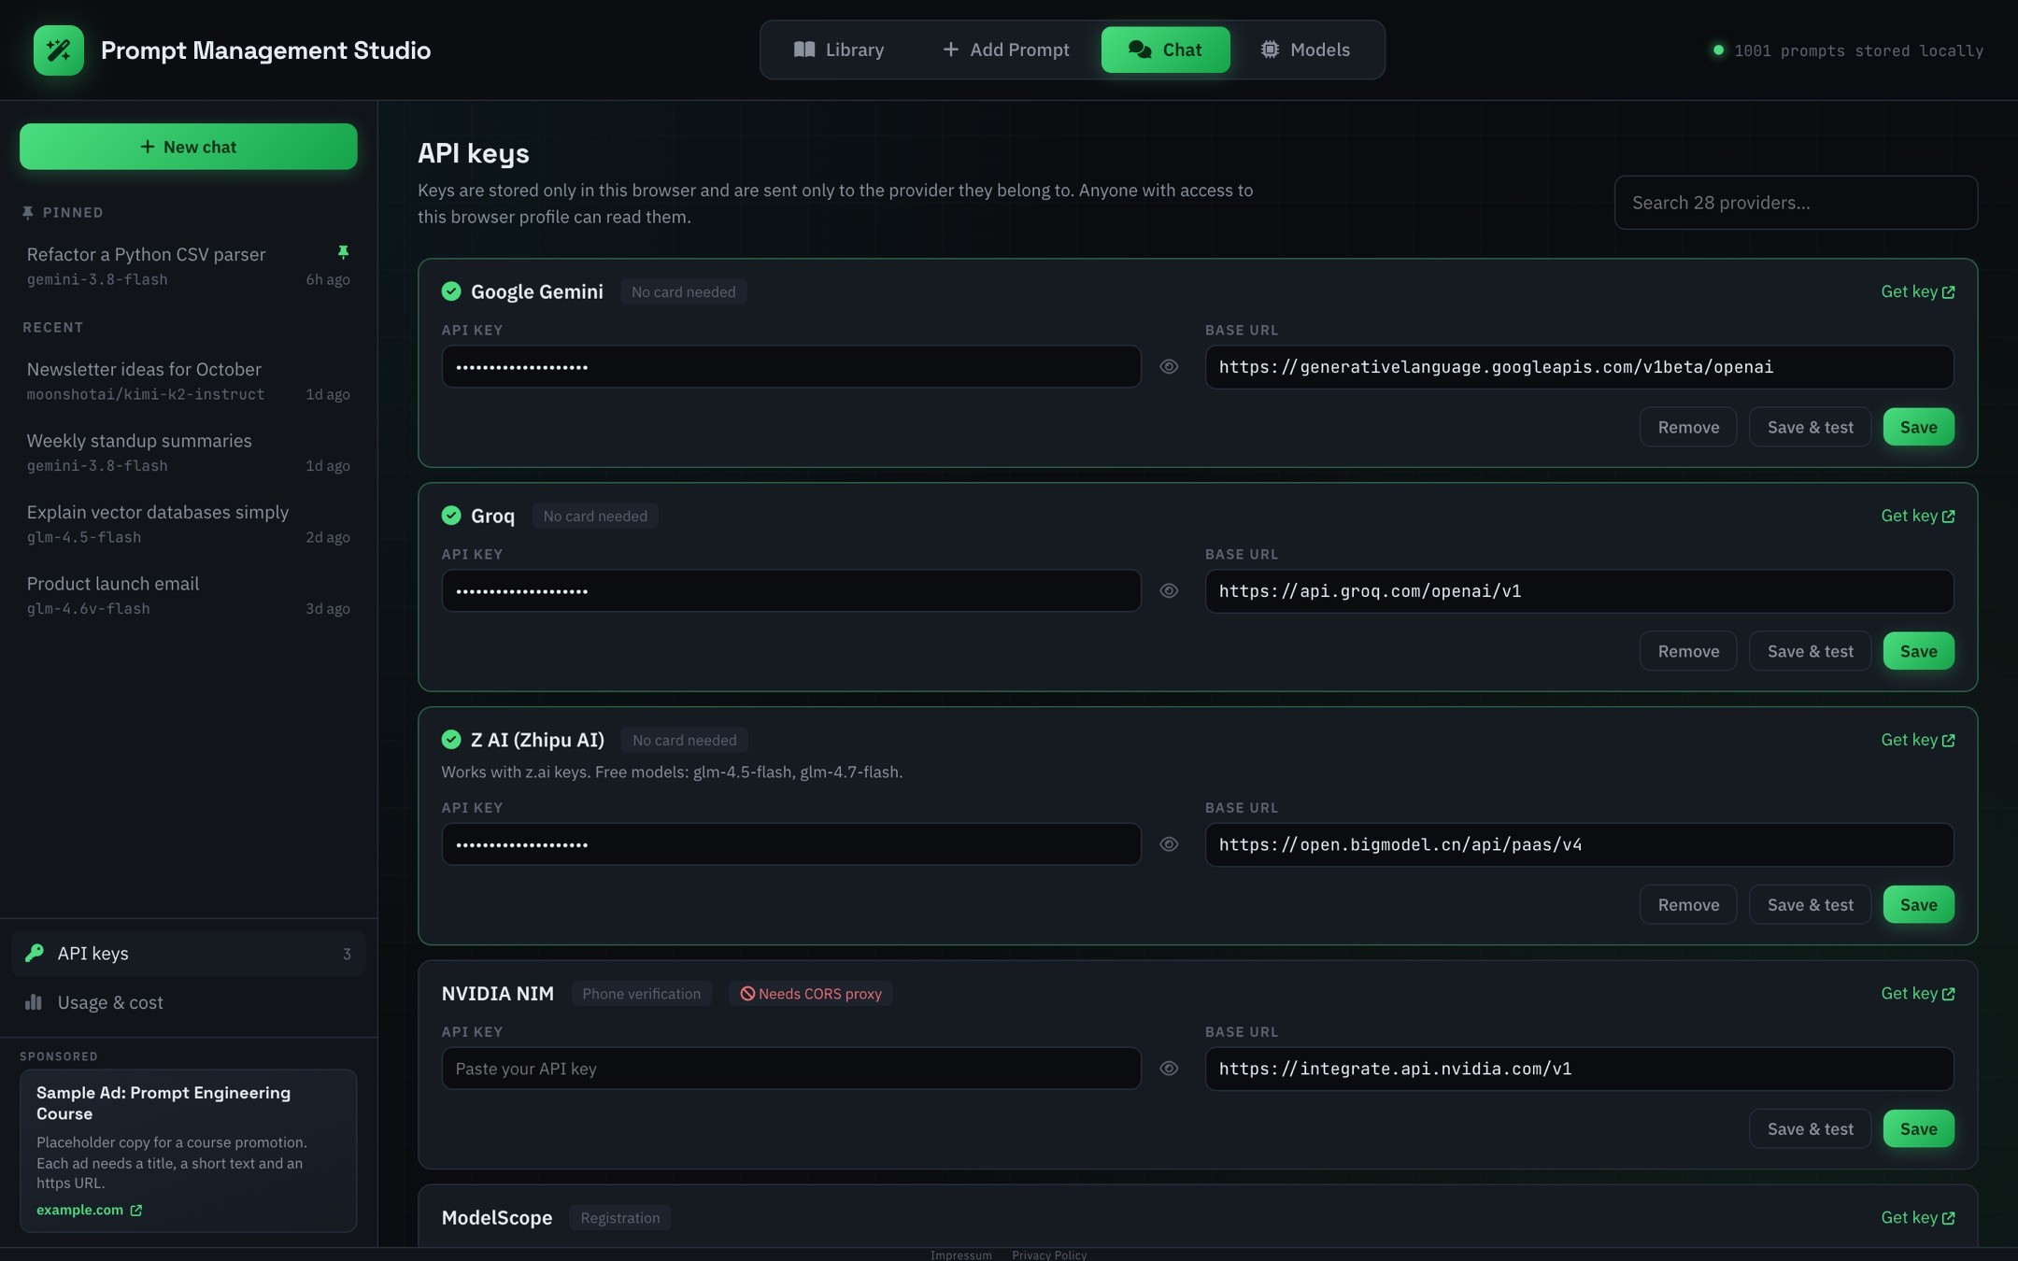Save the Google Gemini key
Image resolution: width=2018 pixels, height=1261 pixels.
[1918, 427]
